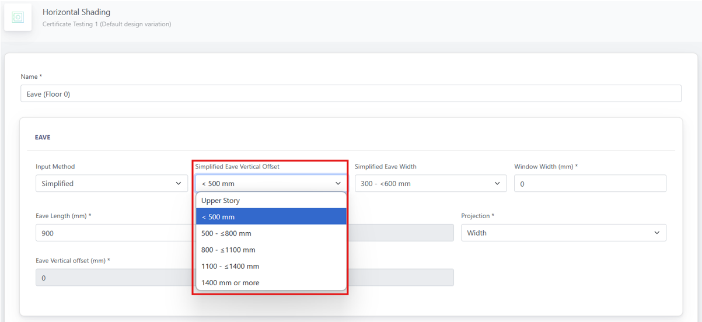The height and width of the screenshot is (322, 702).
Task: Click the Projection dropdown chevron arrow
Action: coord(657,233)
